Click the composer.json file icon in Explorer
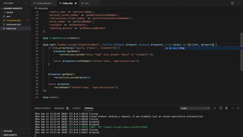 point(4,20)
